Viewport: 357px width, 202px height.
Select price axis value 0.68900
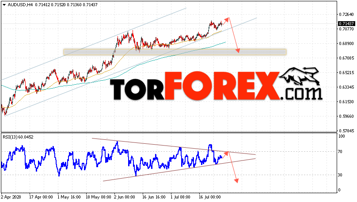click(346, 43)
